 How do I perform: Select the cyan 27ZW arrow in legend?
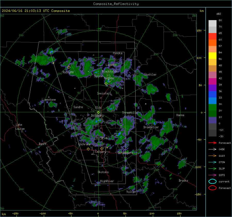pyautogui.click(x=212, y=162)
